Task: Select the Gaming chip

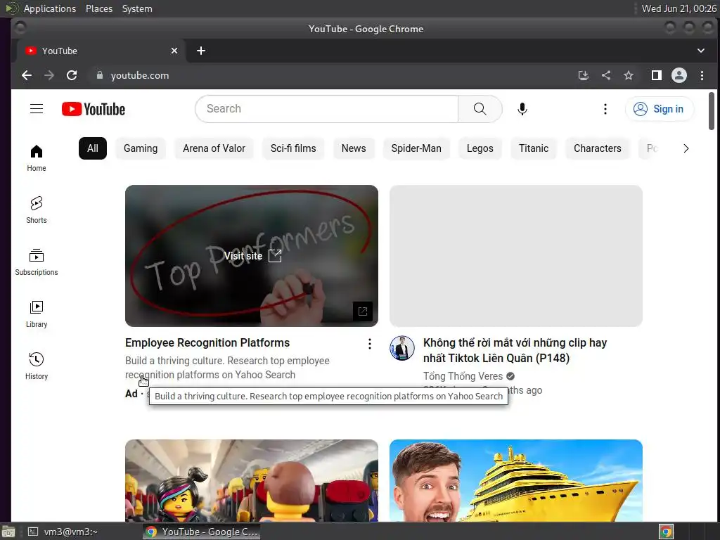Action: [141, 148]
